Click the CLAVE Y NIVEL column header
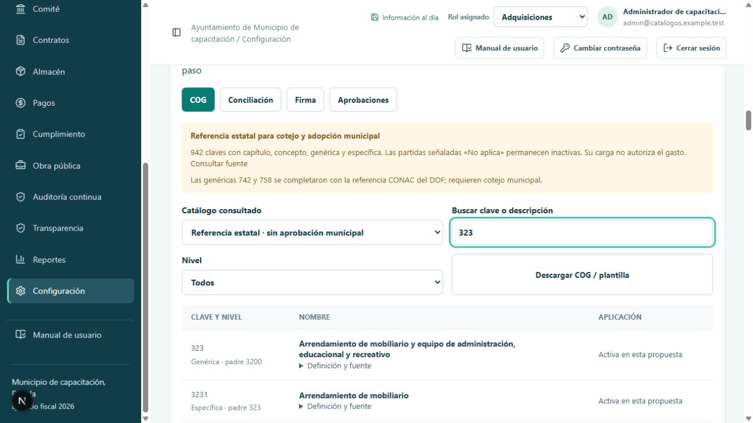This screenshot has width=753, height=423. coord(216,317)
